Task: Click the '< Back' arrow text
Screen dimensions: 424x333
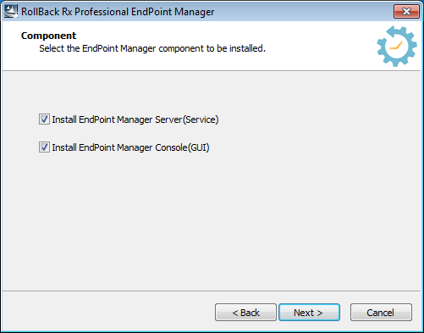Action: point(245,313)
